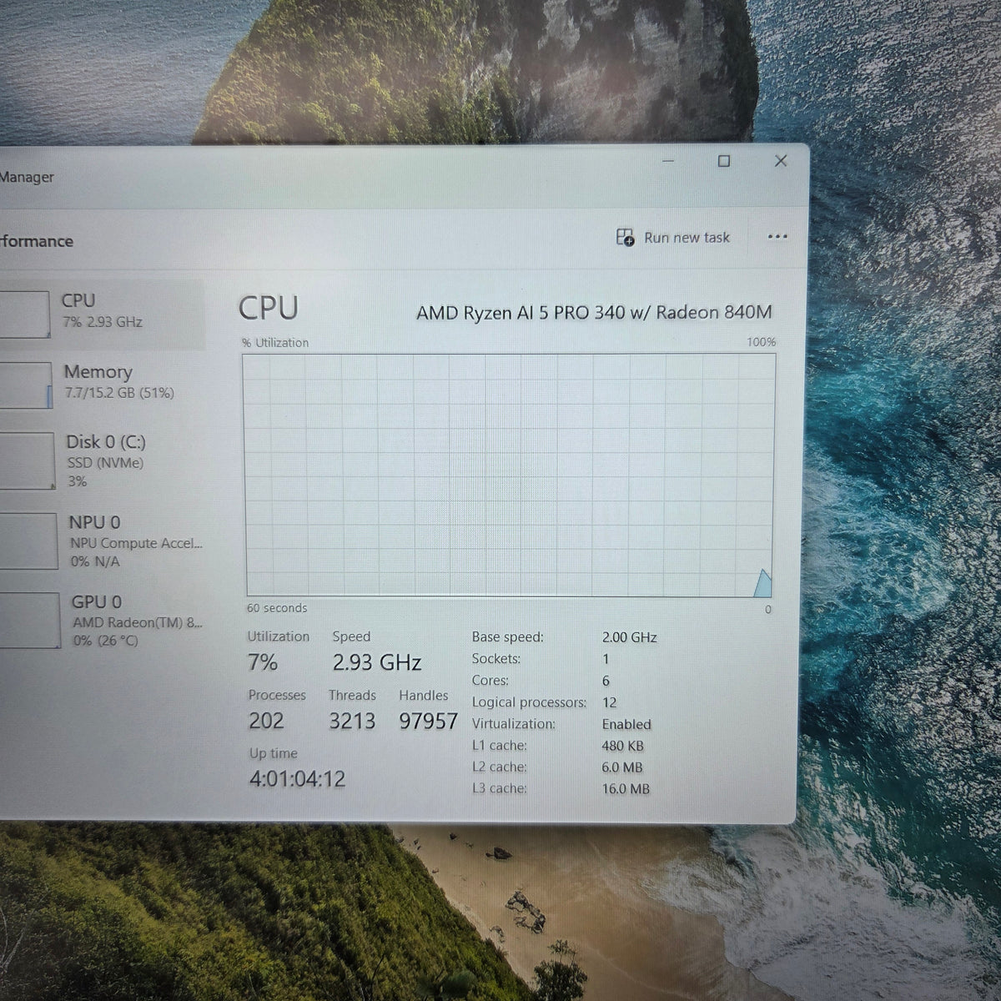Image resolution: width=1001 pixels, height=1001 pixels.
Task: Click the % Utilization graph label
Action: coord(275,343)
